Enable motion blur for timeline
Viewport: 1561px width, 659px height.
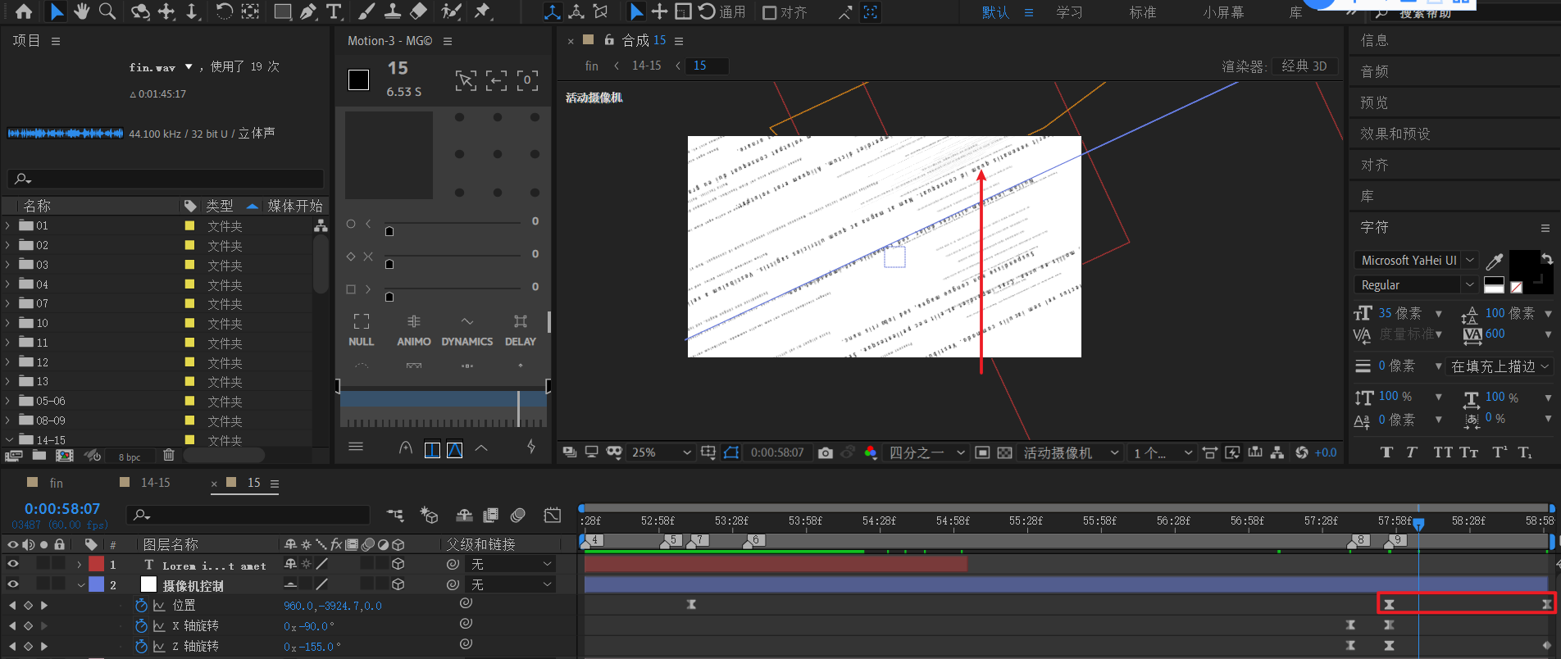point(517,515)
